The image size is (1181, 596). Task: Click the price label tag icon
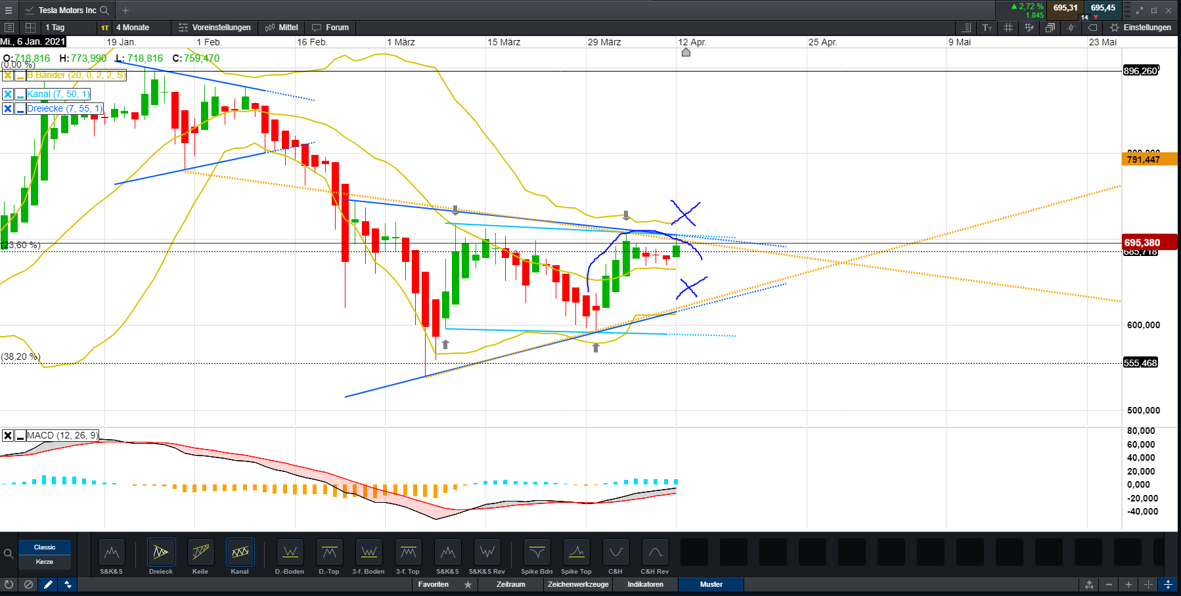click(1092, 28)
